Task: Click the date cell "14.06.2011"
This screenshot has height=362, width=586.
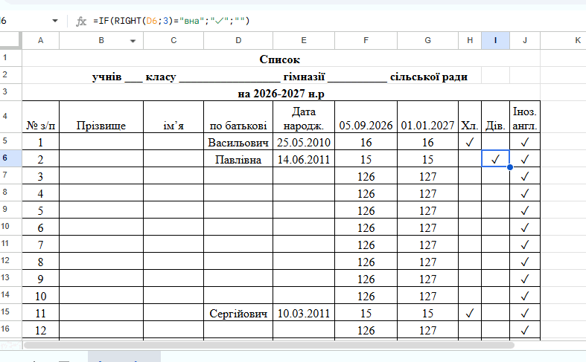Action: [304, 159]
